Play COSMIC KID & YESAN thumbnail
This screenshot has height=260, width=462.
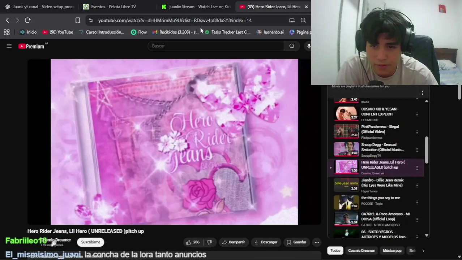point(346,114)
